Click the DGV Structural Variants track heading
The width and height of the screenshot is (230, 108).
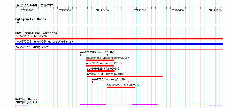pos(36,33)
